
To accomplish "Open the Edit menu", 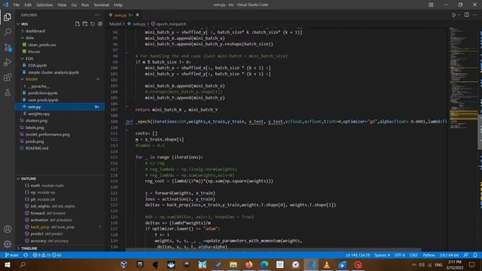I will [28, 5].
